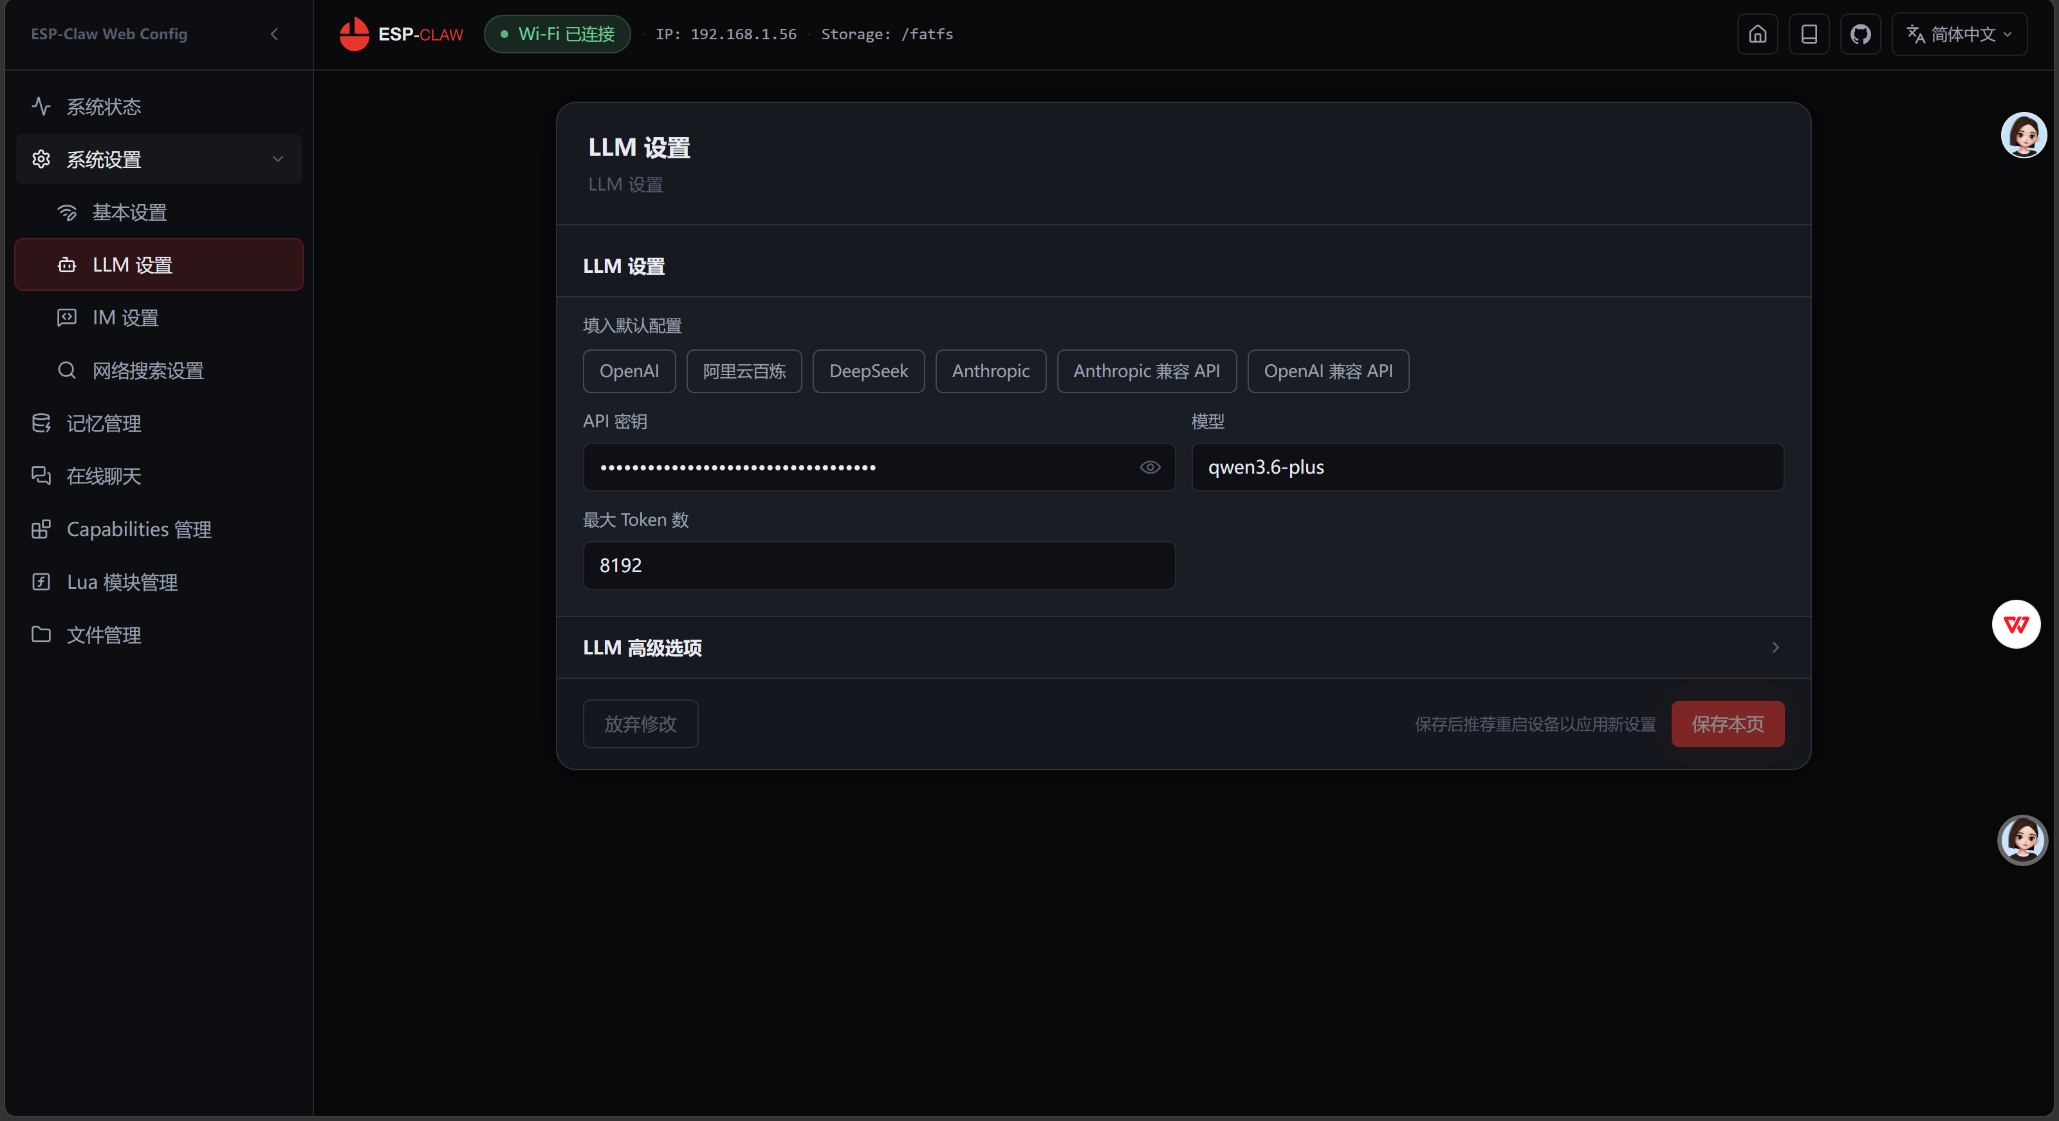Click the Wi-Fi 已连接 status badge
Image resolution: width=2059 pixels, height=1121 pixels.
(x=557, y=34)
